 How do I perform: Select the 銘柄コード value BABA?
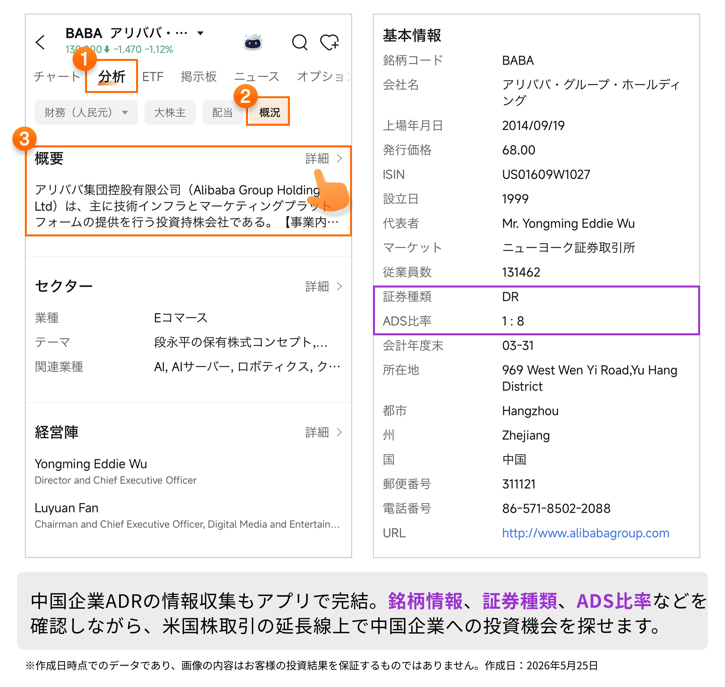click(x=518, y=61)
